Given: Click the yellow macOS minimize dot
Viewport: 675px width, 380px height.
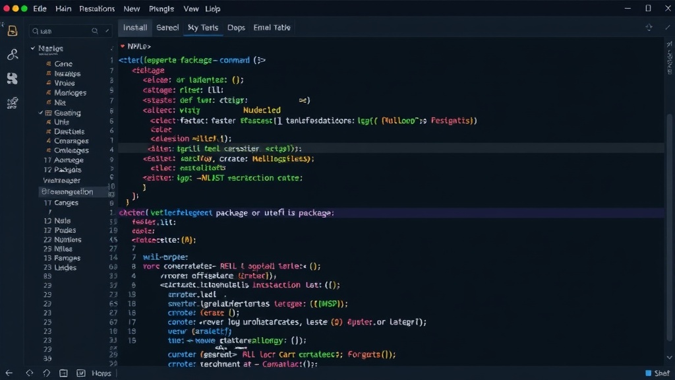Looking at the screenshot, I should pyautogui.click(x=15, y=9).
